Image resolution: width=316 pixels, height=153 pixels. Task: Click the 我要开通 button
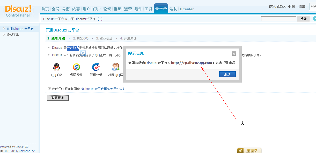tap(58, 98)
